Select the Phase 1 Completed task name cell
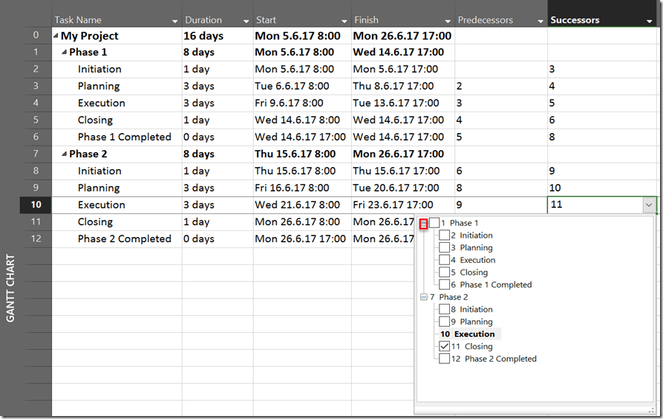 pyautogui.click(x=124, y=137)
